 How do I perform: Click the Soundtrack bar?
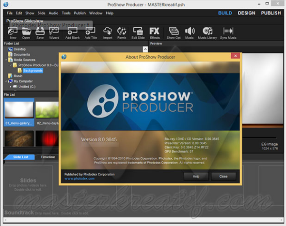pyautogui.click(x=143, y=212)
